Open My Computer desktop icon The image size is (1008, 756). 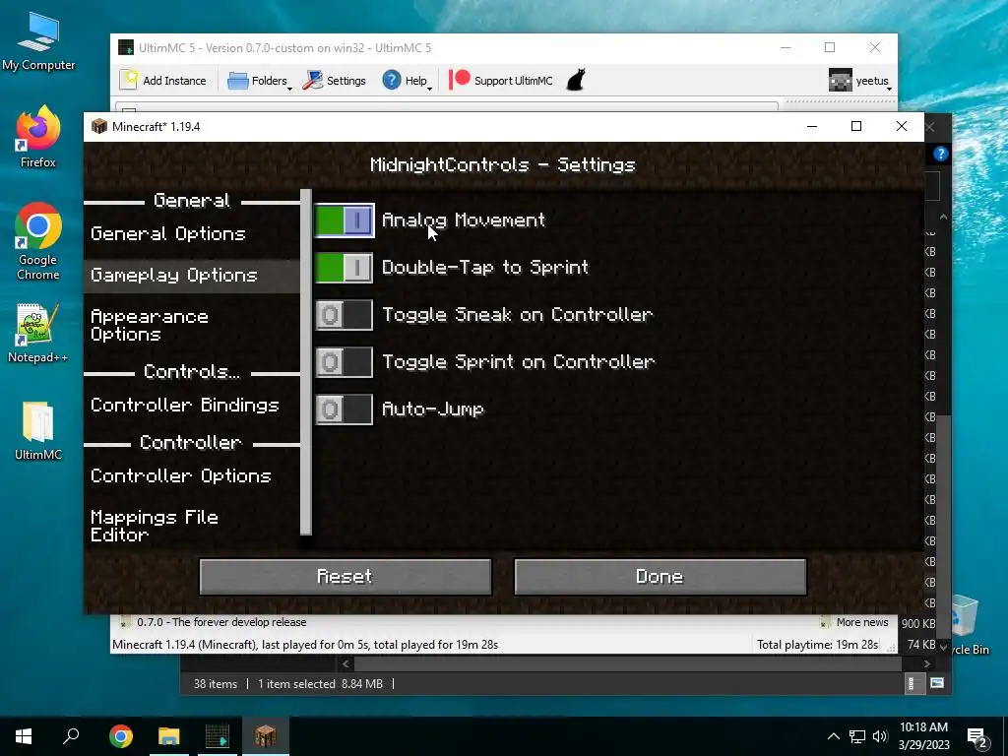tap(38, 40)
